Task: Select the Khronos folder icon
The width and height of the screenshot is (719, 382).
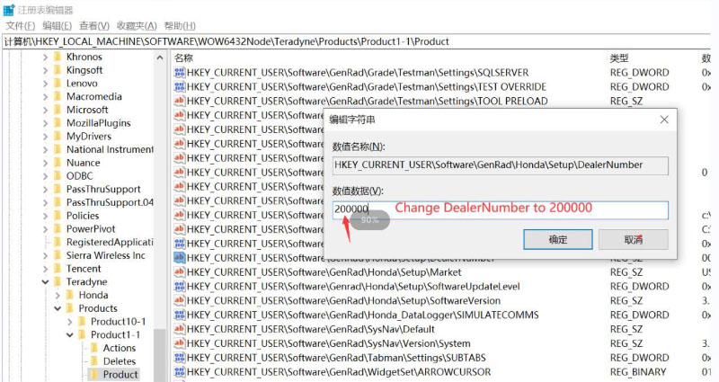Action: pyautogui.click(x=58, y=57)
